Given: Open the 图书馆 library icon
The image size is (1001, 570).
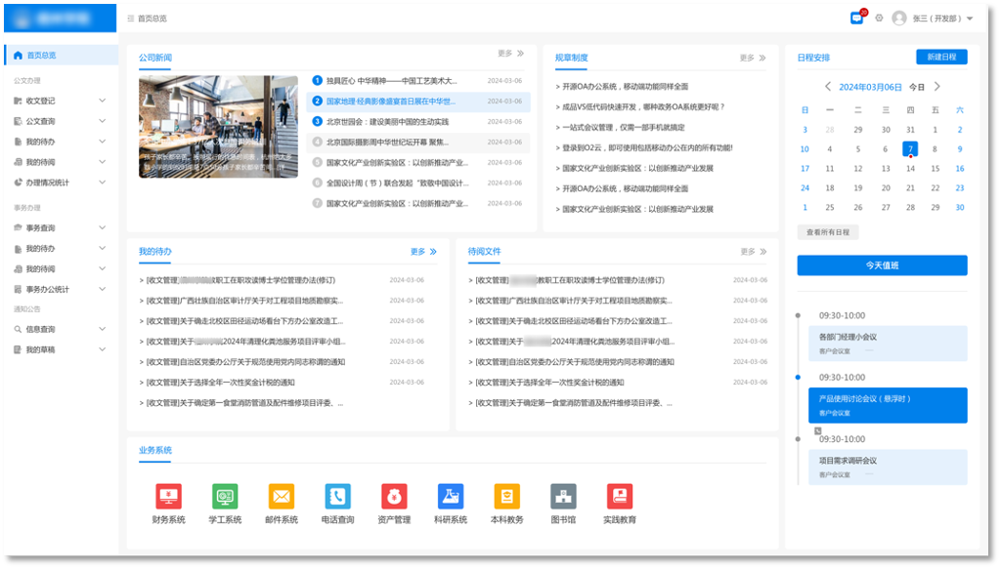Looking at the screenshot, I should (563, 497).
